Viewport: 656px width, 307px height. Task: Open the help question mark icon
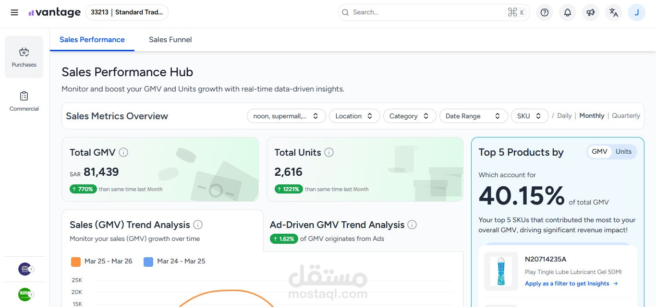(x=544, y=12)
